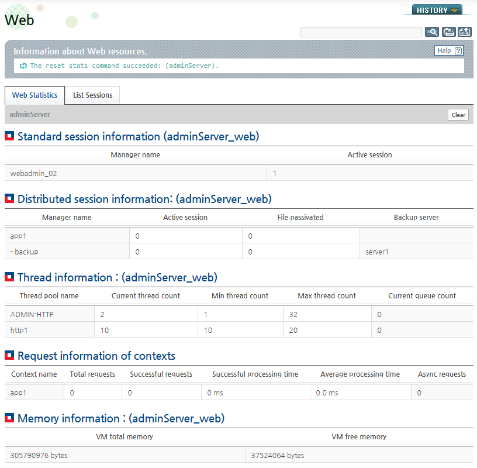
Task: Click max thread count value 32
Action: pos(293,315)
